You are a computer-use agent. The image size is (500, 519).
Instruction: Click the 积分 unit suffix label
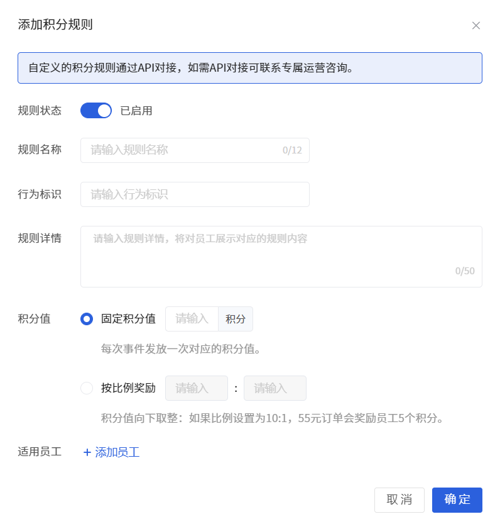click(236, 319)
